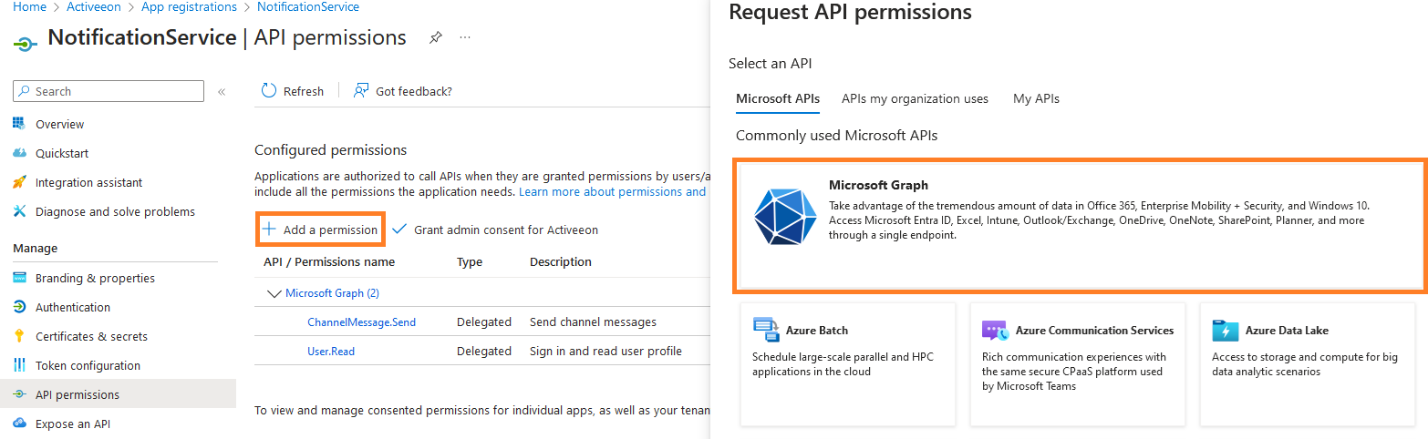This screenshot has width=1428, height=439.
Task: Click the Send channel messages description
Action: tap(593, 322)
